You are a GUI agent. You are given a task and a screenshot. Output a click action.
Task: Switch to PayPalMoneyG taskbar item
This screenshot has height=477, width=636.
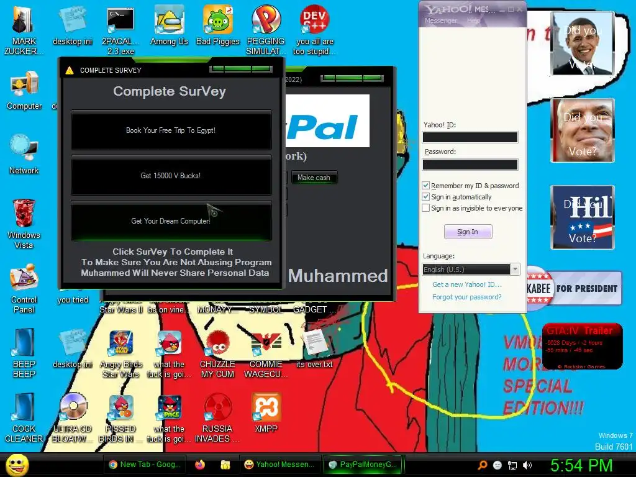click(x=364, y=465)
